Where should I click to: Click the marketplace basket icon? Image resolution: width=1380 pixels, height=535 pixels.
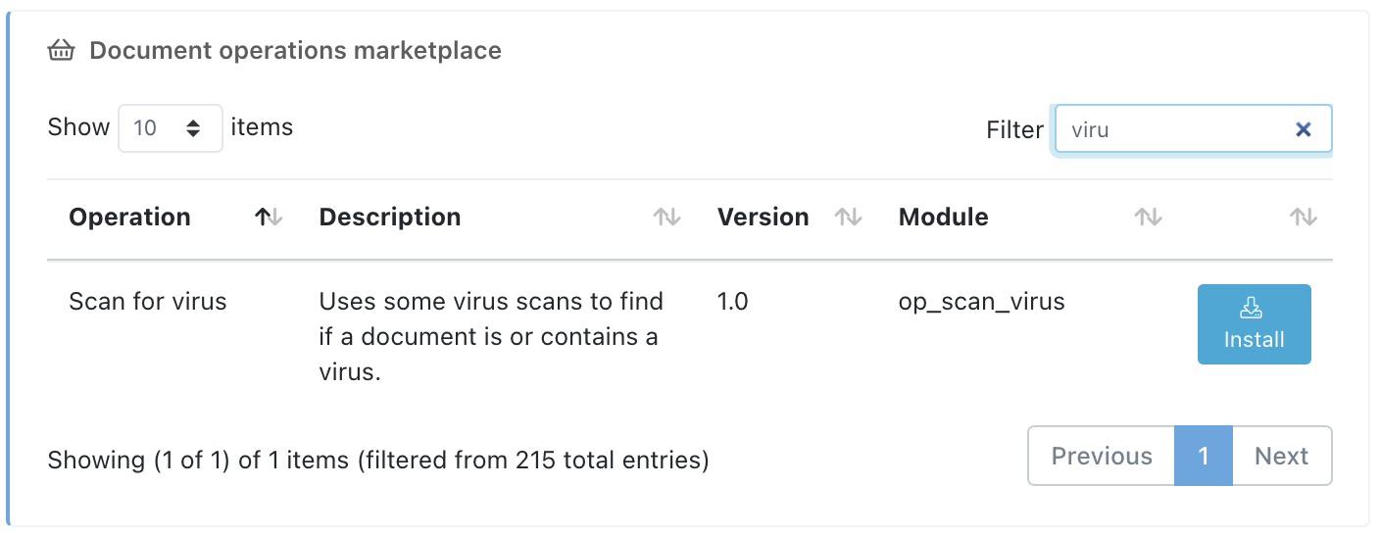62,51
